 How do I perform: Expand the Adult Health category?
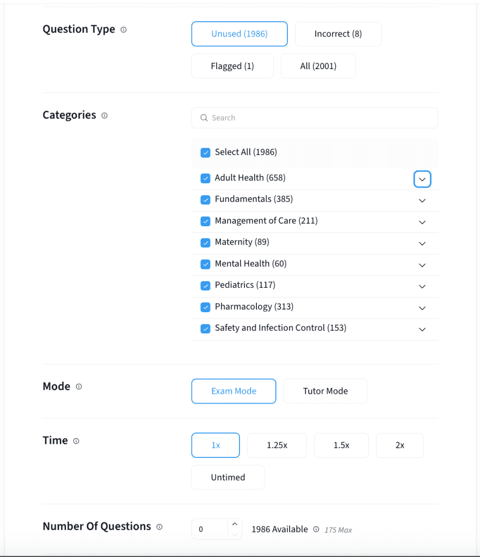[422, 179]
